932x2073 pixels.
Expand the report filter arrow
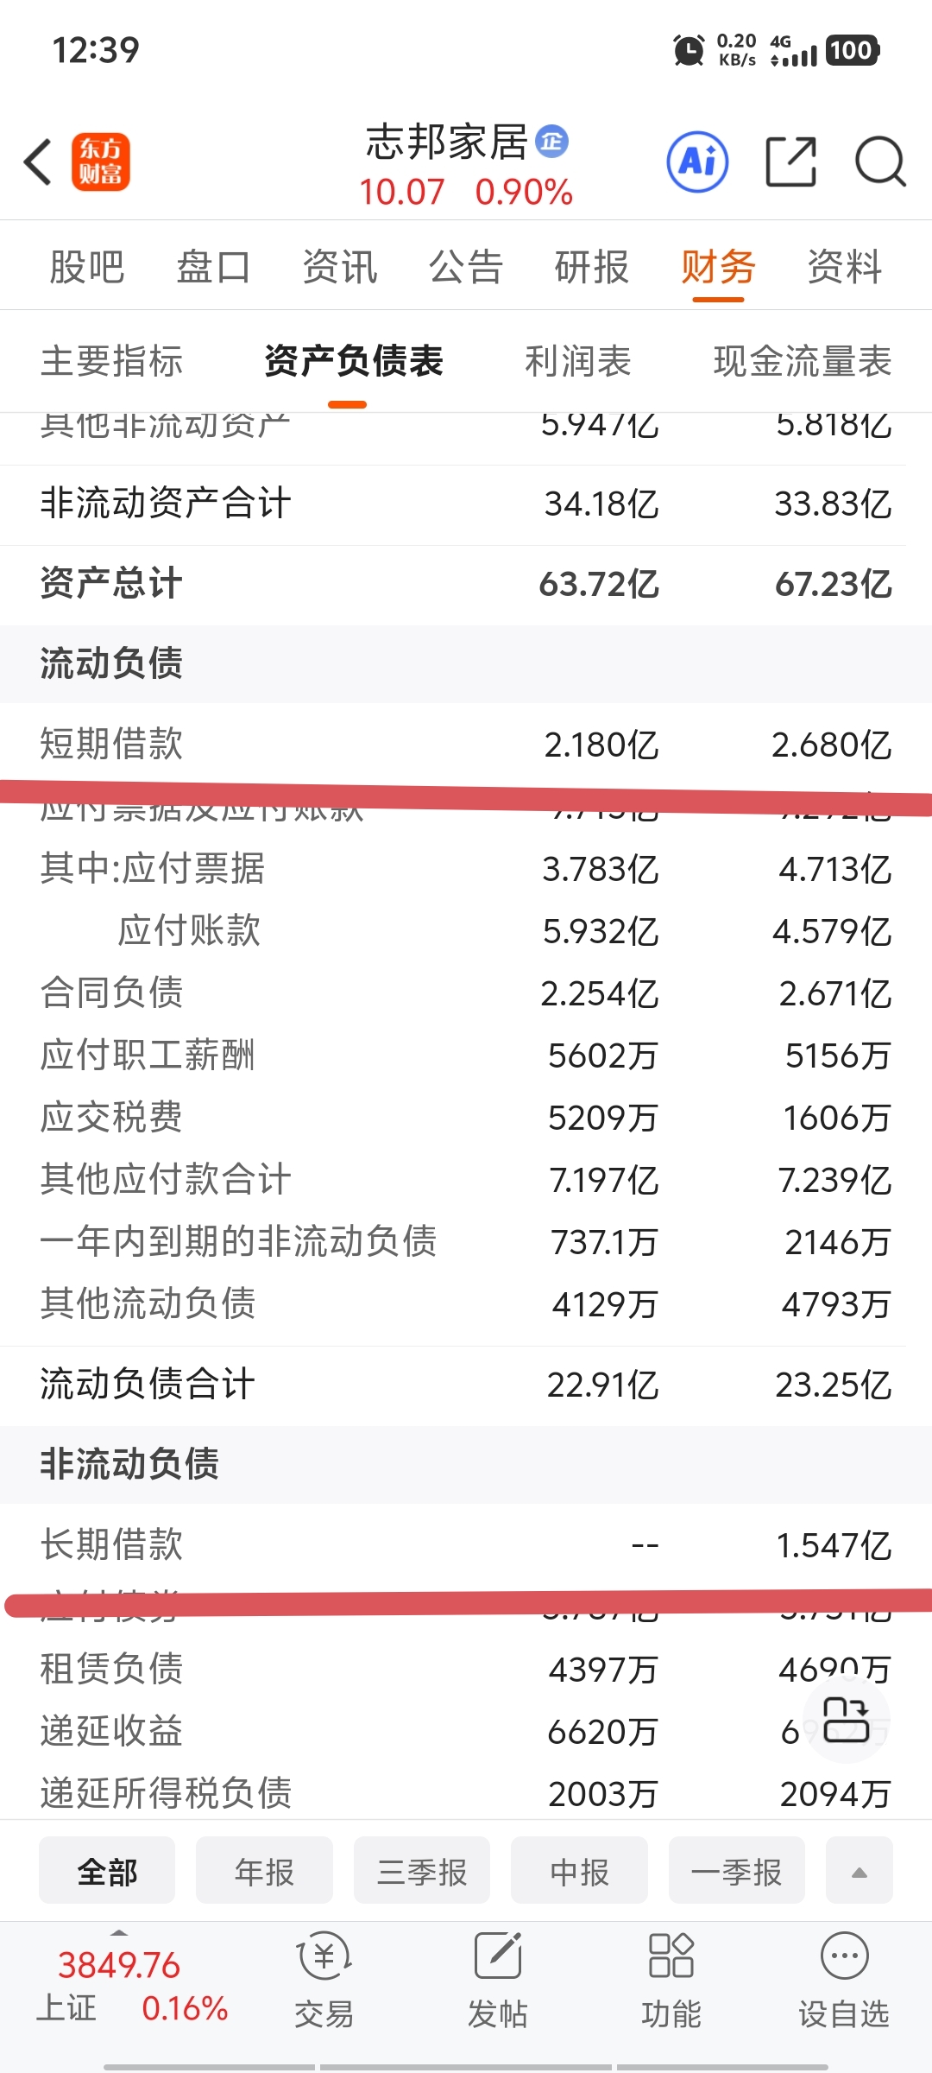(x=860, y=1872)
